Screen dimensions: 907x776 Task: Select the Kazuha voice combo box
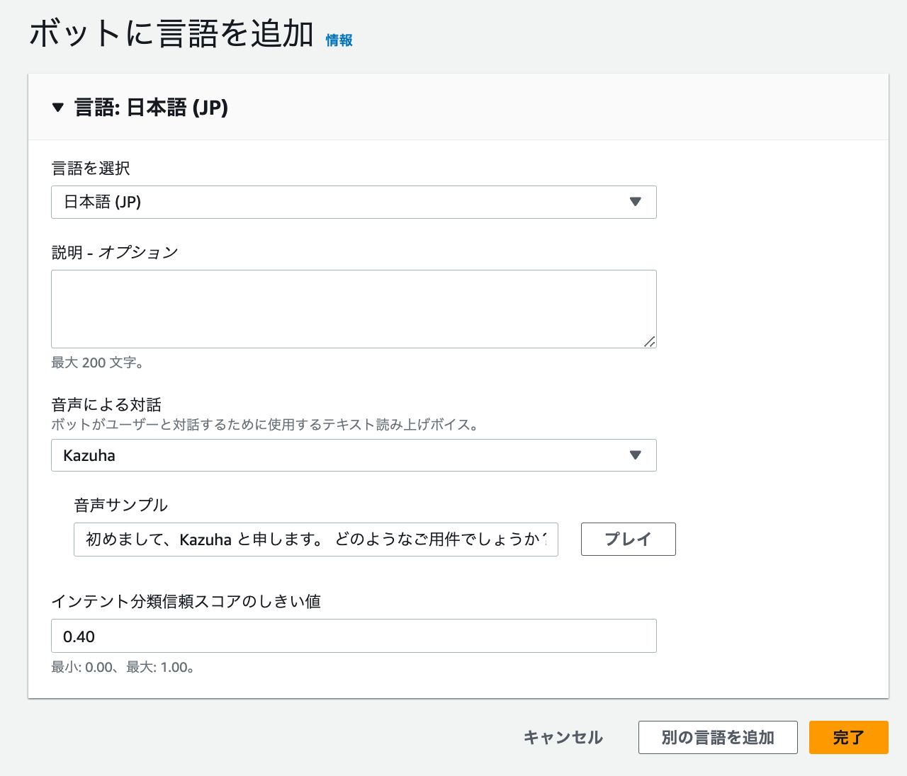(354, 455)
